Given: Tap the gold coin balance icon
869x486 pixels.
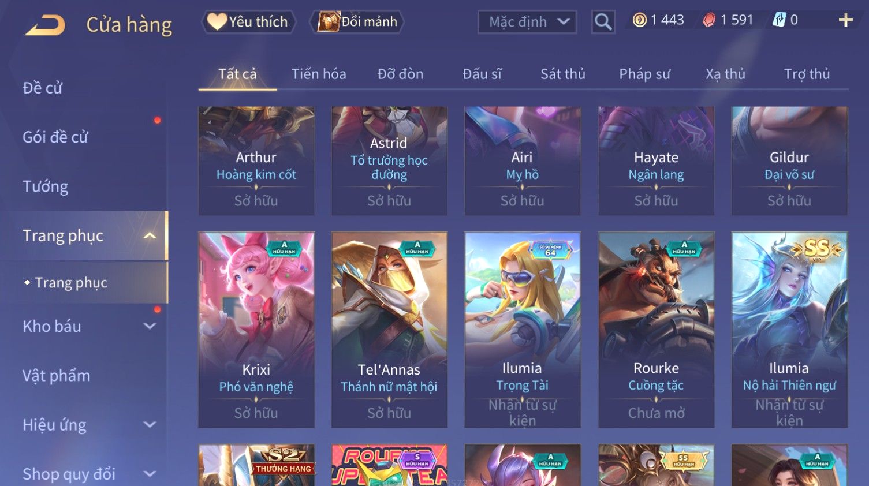Looking at the screenshot, I should 639,20.
